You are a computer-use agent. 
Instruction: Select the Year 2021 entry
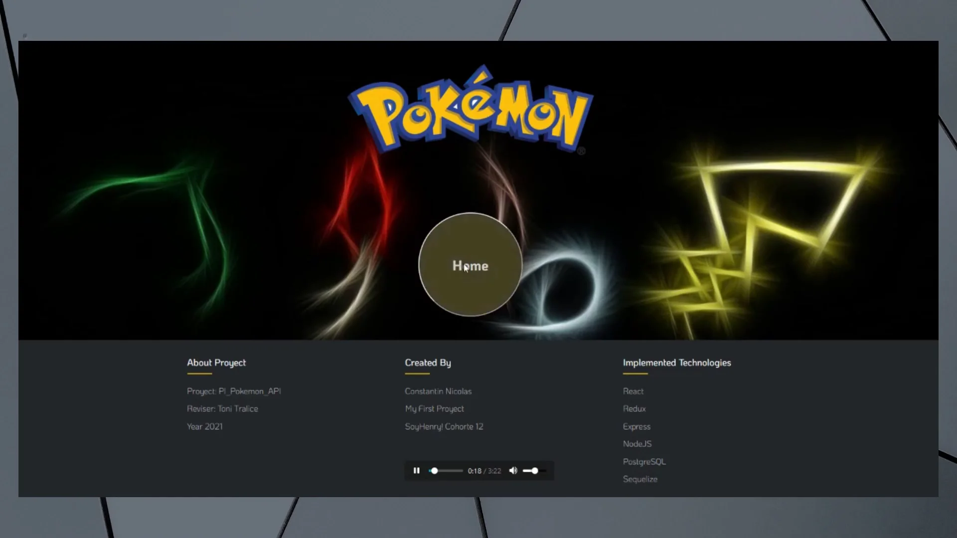204,426
